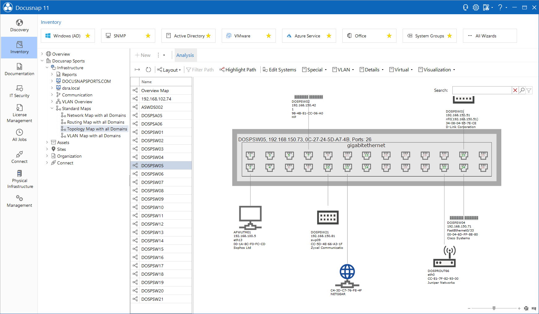Collapse the Docusnap Sports tree node
The height and width of the screenshot is (314, 539).
coord(42,61)
